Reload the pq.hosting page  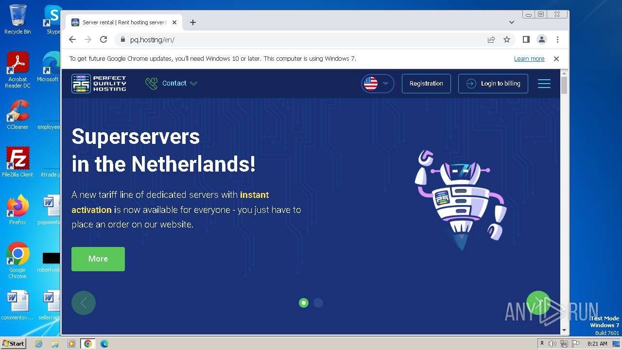(x=104, y=40)
